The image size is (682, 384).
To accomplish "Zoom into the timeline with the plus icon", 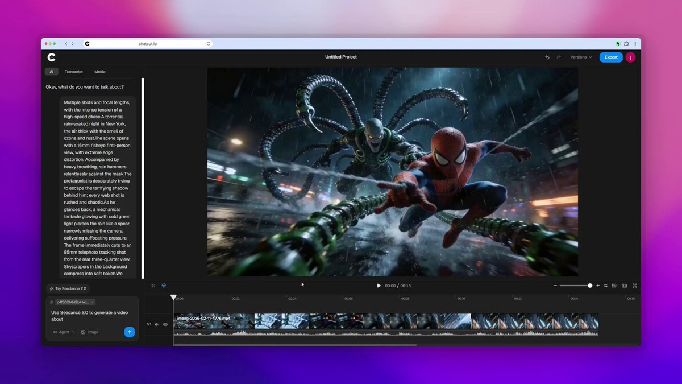I will 598,286.
